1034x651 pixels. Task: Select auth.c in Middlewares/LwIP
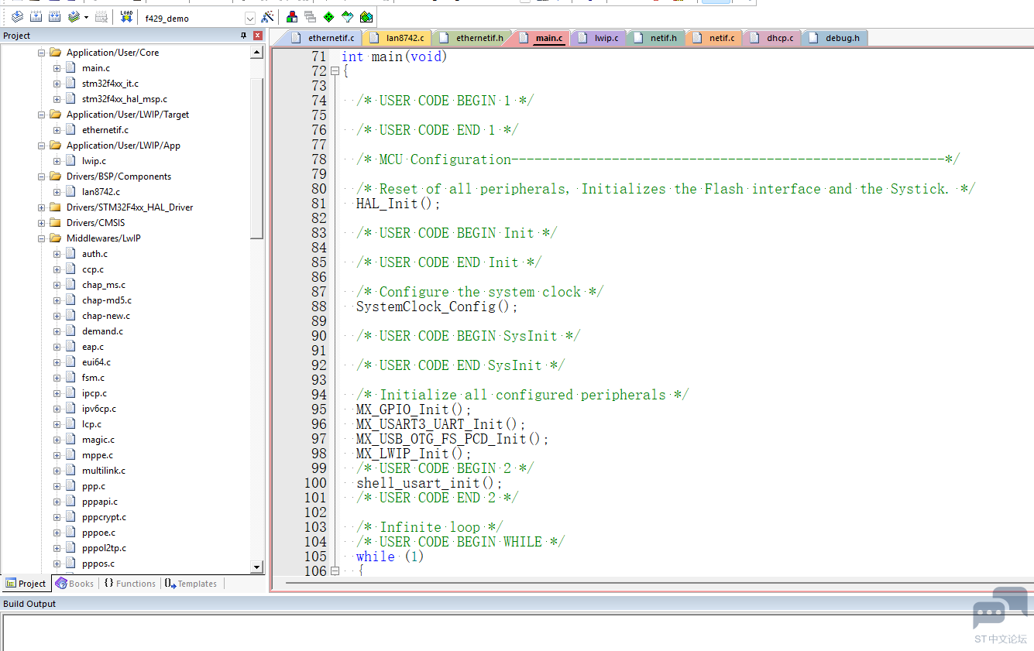(94, 254)
